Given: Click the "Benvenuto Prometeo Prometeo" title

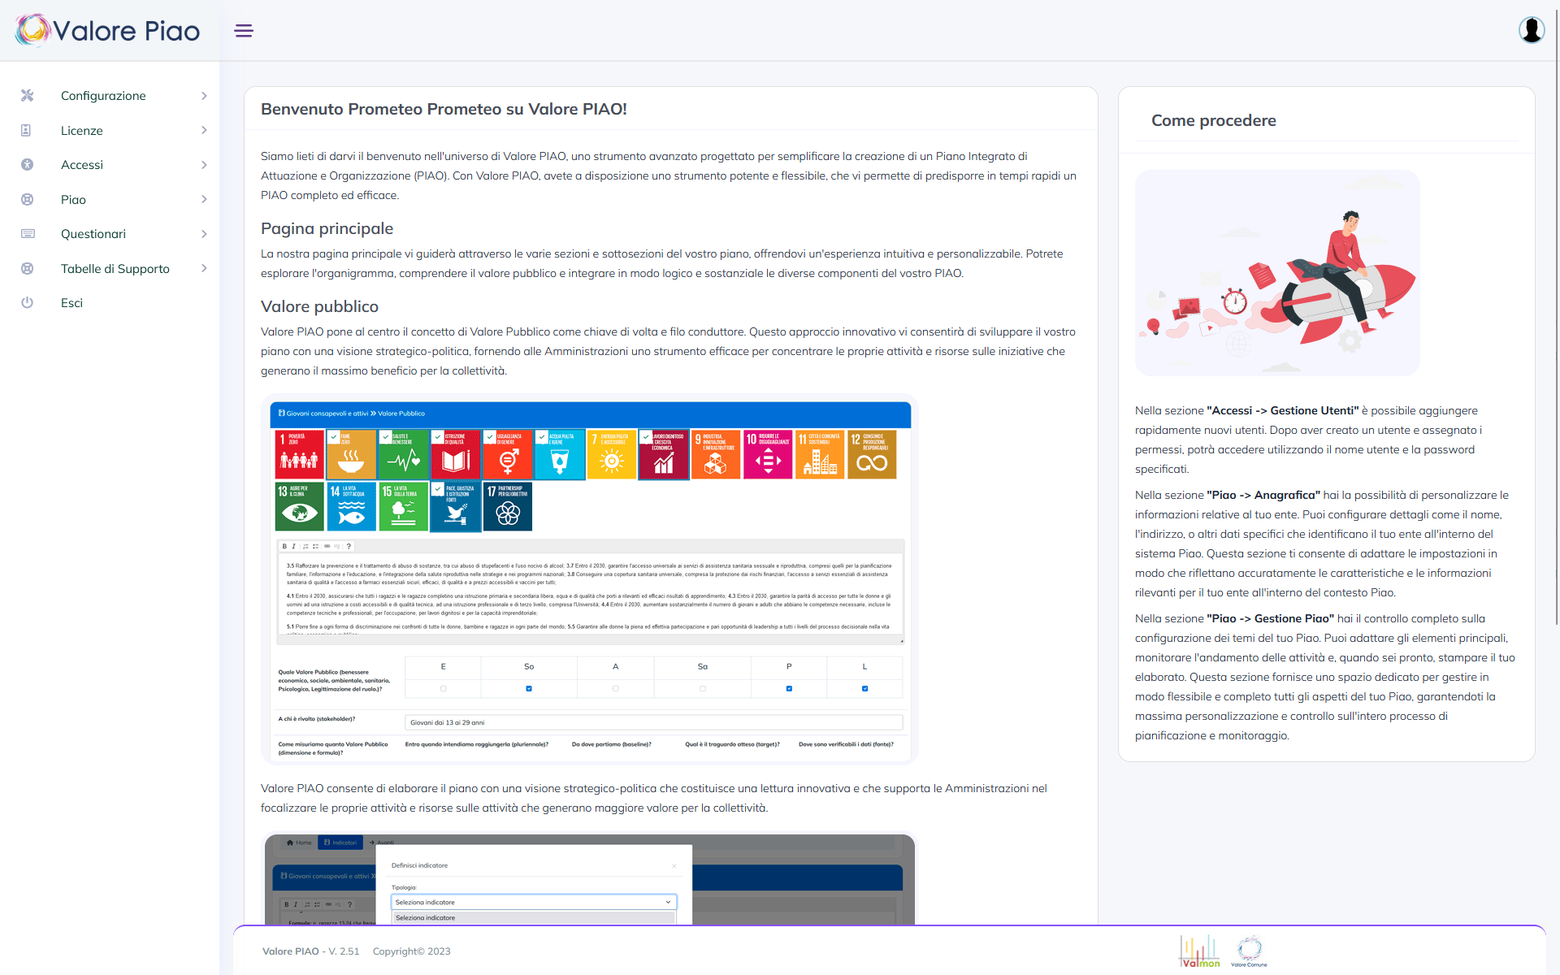Looking at the screenshot, I should (444, 109).
